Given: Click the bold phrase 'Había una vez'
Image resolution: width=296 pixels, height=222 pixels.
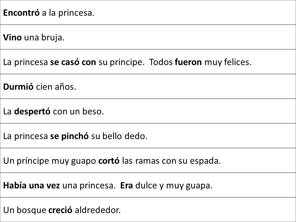Looking at the screenshot, I should 31,185.
